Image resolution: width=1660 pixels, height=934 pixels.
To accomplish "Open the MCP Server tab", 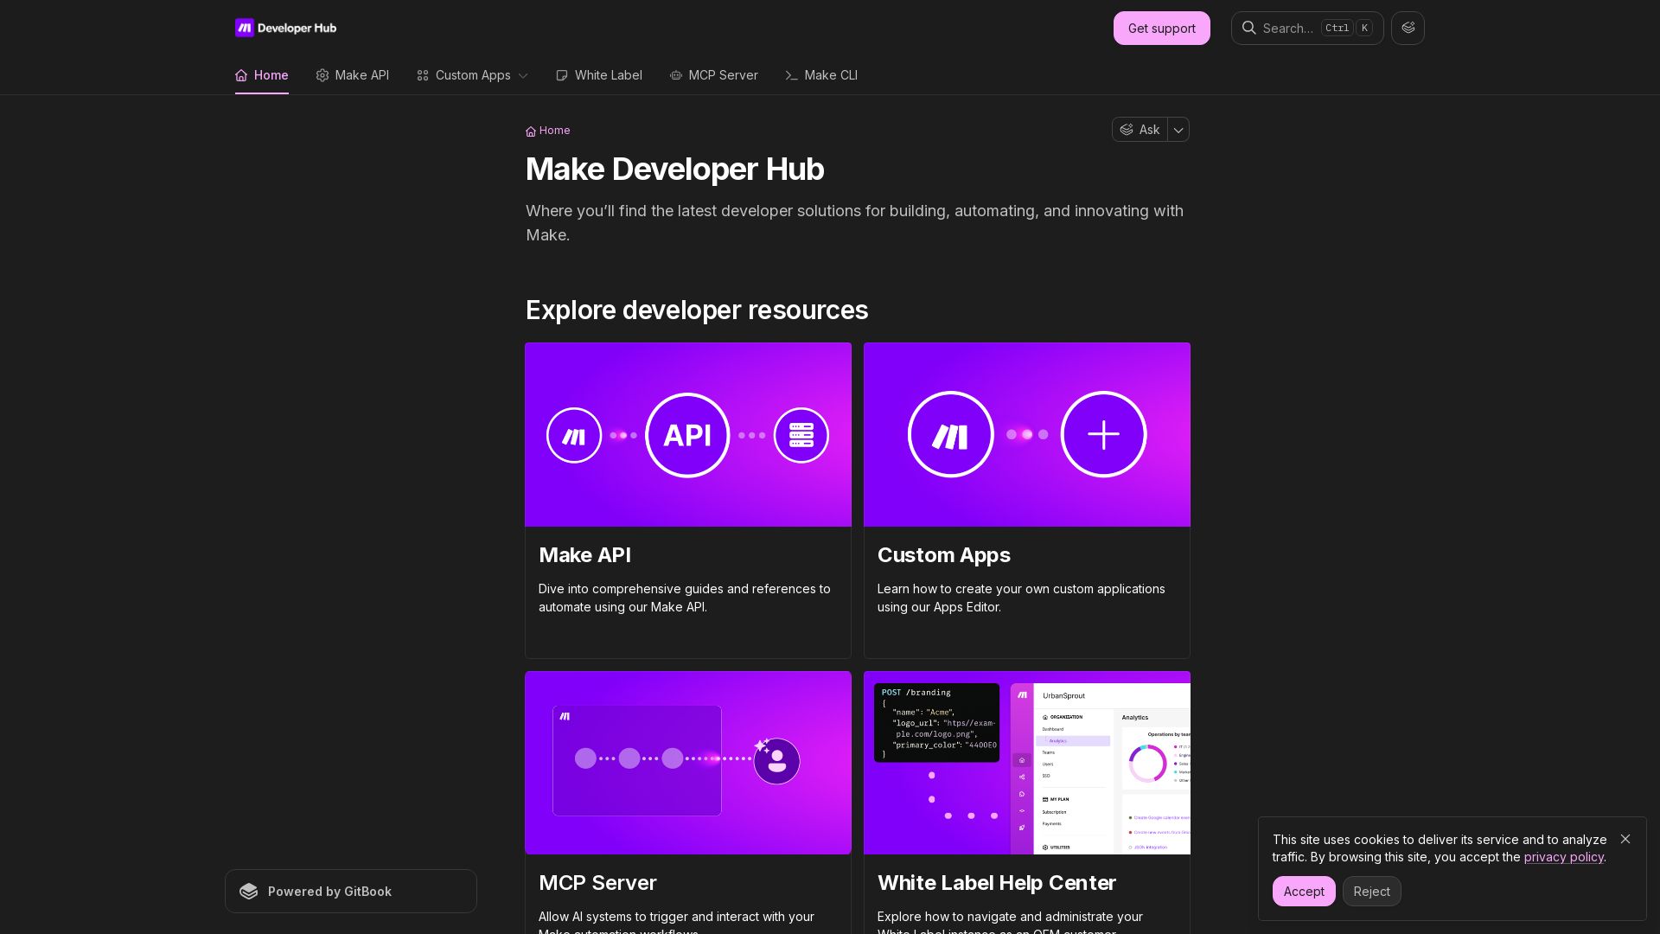I will [x=714, y=75].
